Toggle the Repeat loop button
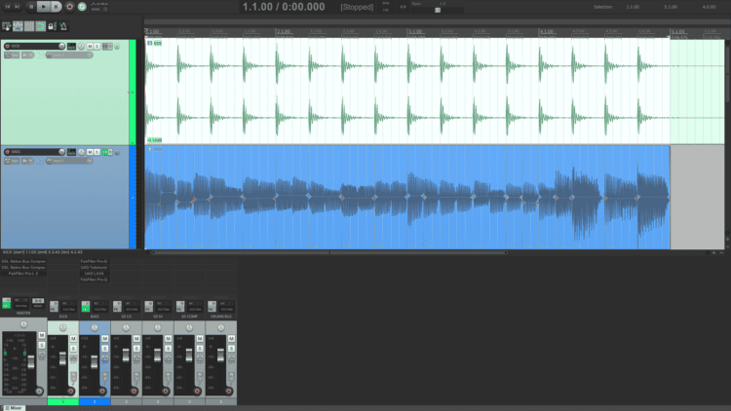Image resolution: width=731 pixels, height=411 pixels. pyautogui.click(x=82, y=7)
